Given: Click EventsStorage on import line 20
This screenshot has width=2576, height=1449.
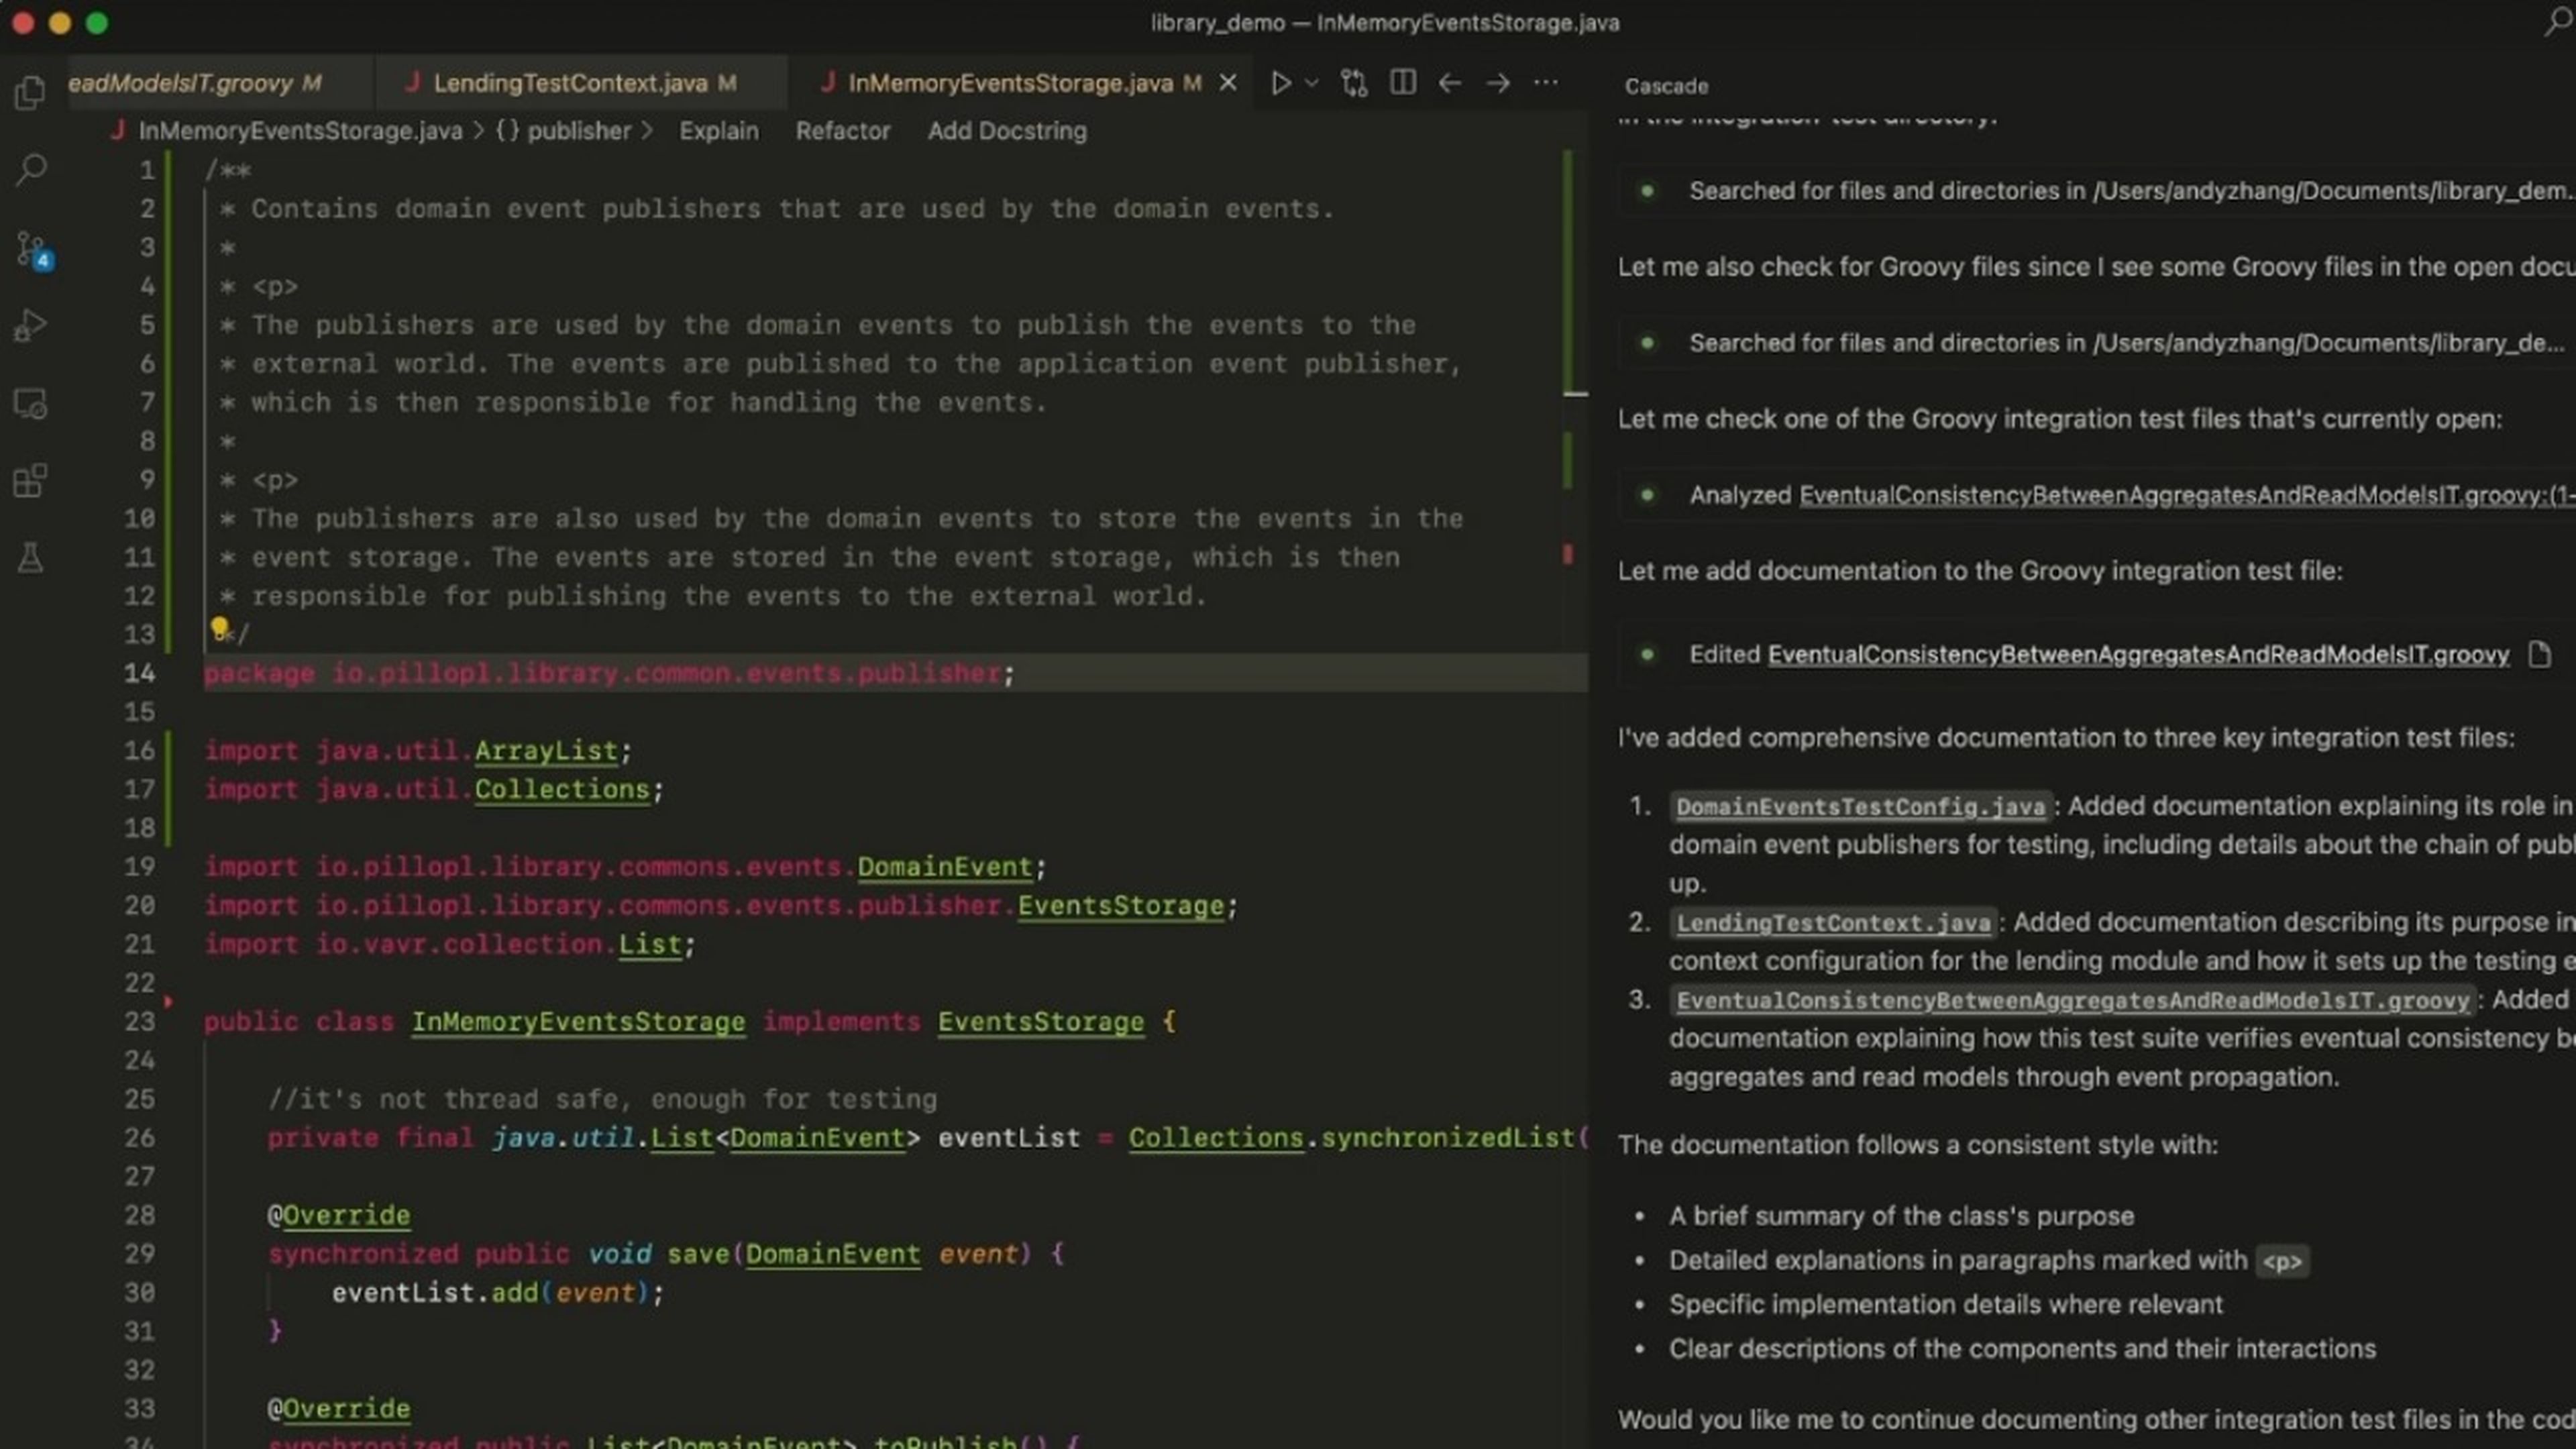Looking at the screenshot, I should 1120,905.
